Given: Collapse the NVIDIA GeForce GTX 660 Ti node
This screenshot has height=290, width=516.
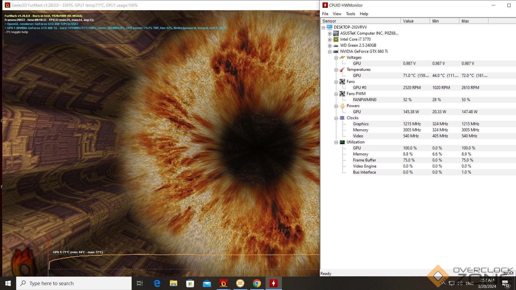Looking at the screenshot, I should [x=330, y=52].
